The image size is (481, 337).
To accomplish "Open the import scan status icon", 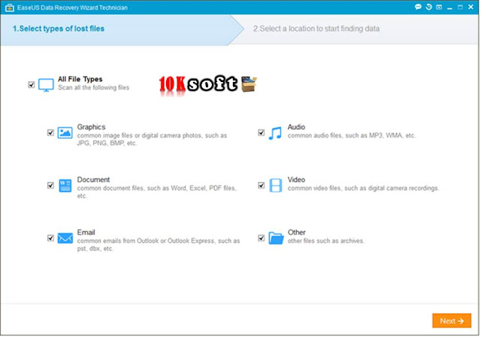I will (439, 7).
